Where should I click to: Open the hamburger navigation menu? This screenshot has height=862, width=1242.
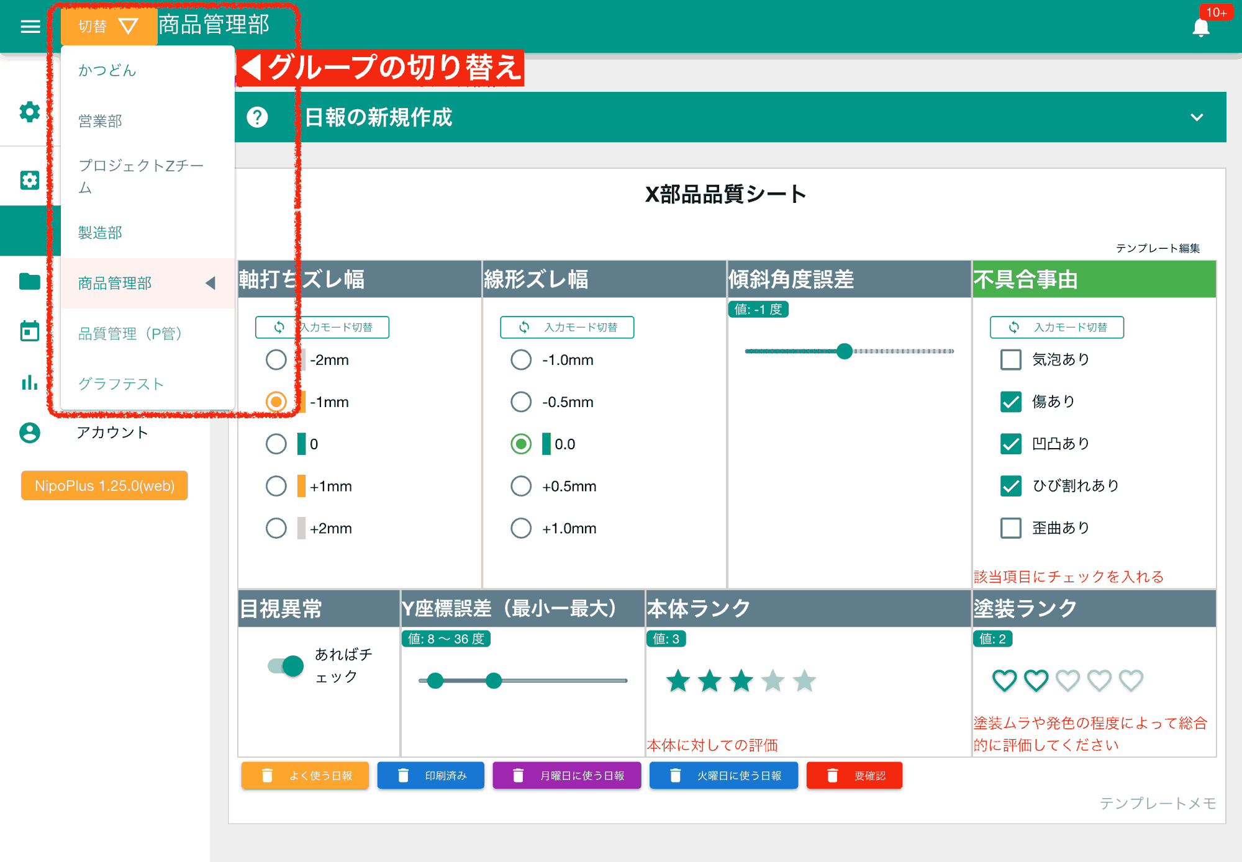click(29, 27)
